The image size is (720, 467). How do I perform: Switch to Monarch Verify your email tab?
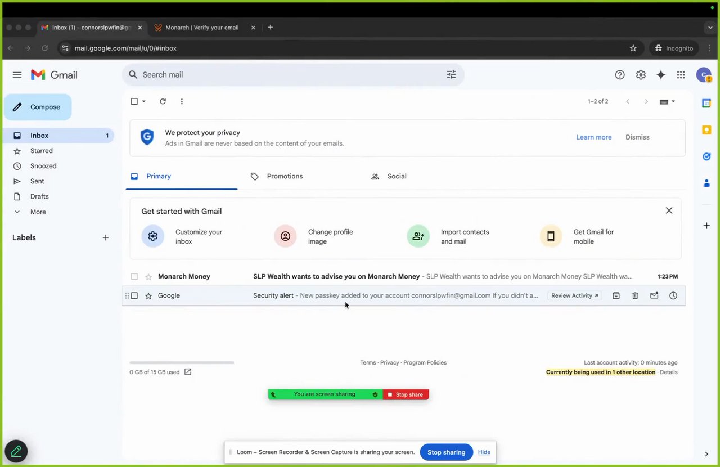[x=204, y=27]
